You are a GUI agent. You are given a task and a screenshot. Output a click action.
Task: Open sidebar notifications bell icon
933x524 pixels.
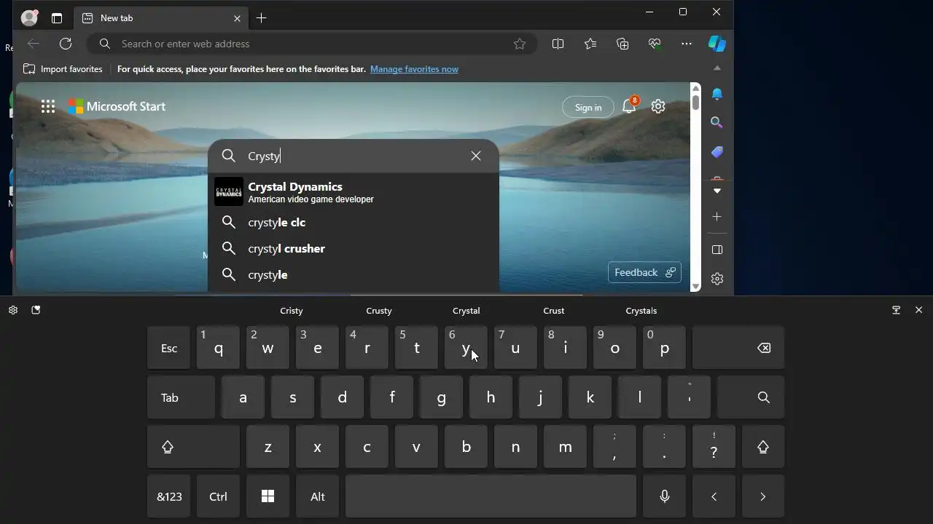pyautogui.click(x=717, y=94)
